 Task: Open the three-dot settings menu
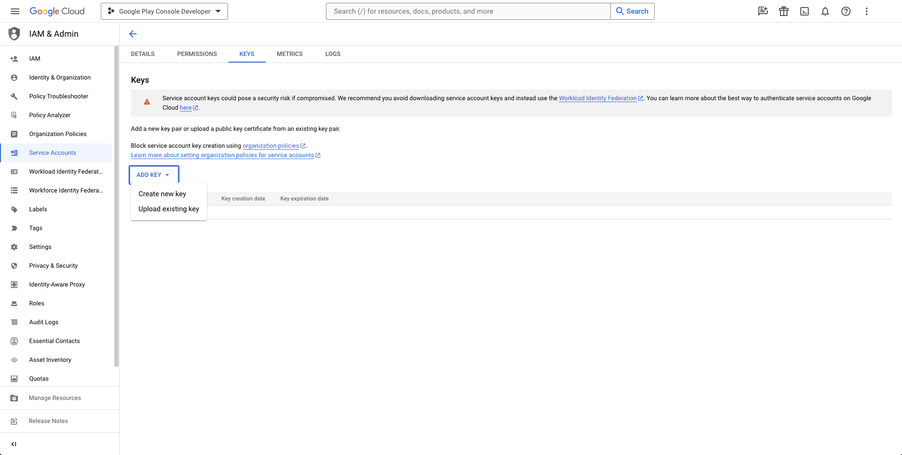(867, 11)
